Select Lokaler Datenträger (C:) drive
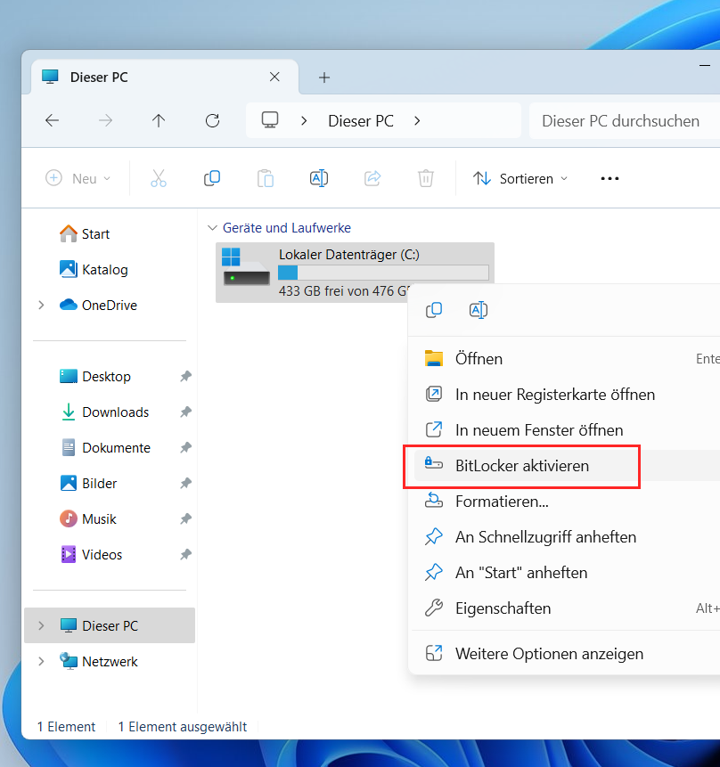720x767 pixels. 355,273
